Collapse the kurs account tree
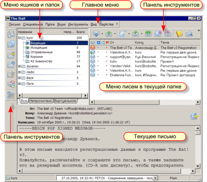Viewport: 207px width, 182px height. pos(19,37)
